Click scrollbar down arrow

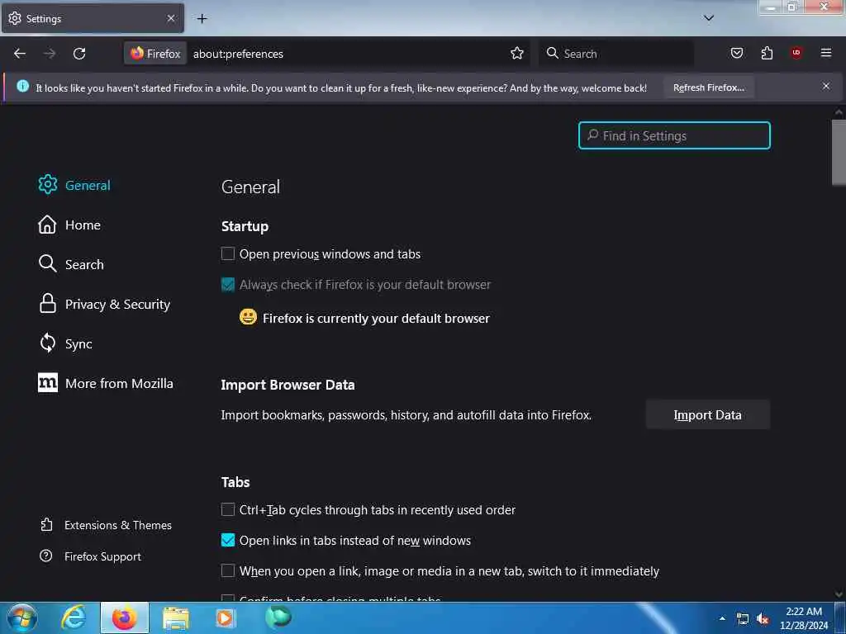839,594
